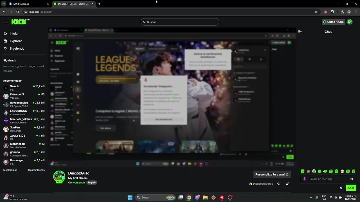Click the green Chat send button
The width and height of the screenshot is (360, 202).
[351, 188]
